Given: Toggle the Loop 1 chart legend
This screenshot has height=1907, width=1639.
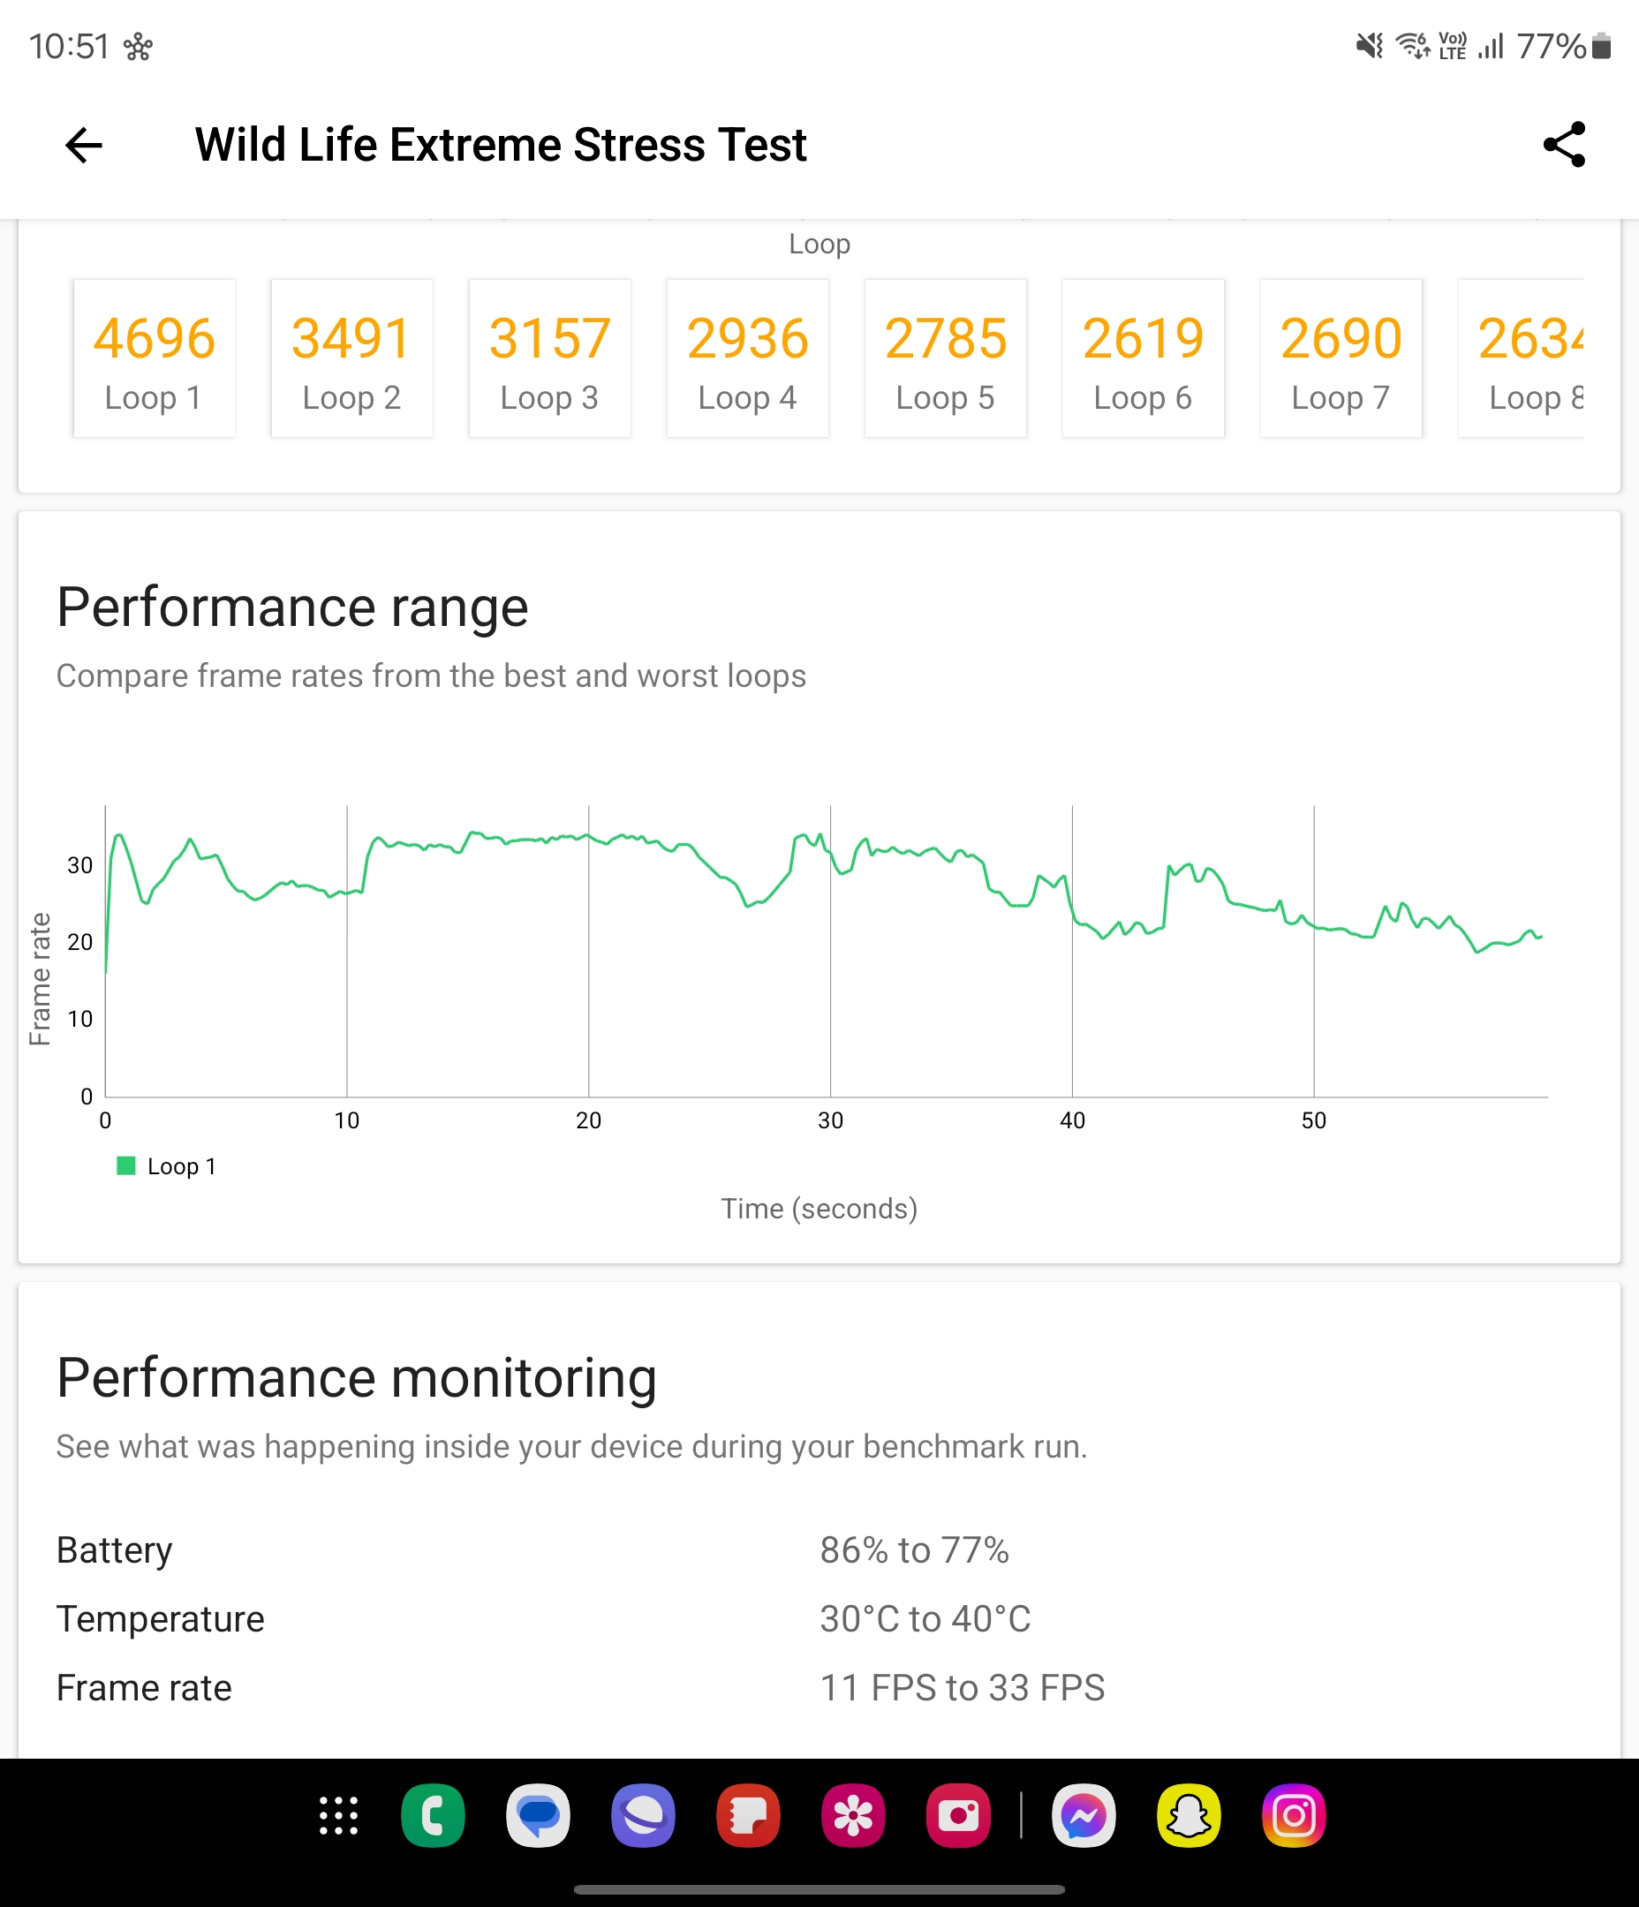Looking at the screenshot, I should pos(167,1166).
